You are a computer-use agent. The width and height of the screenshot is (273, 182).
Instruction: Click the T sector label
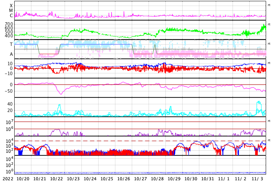[x=11, y=44]
